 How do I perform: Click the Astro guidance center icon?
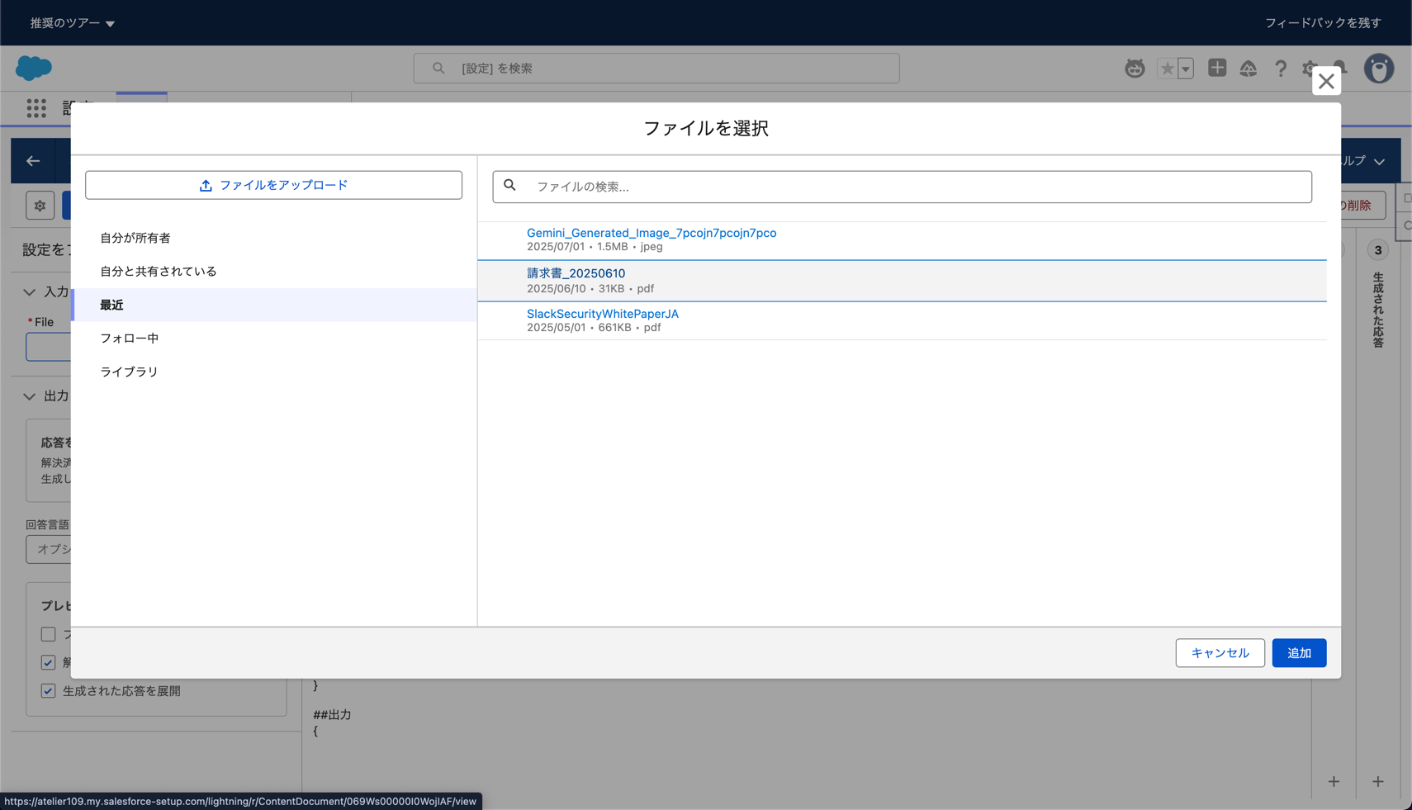click(1135, 69)
